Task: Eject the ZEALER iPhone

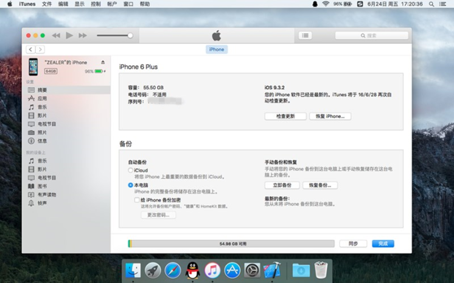Action: pos(103,62)
